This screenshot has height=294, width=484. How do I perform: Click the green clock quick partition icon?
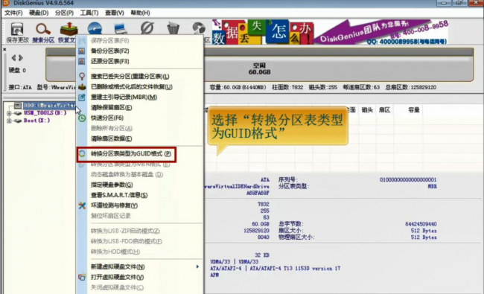tap(82, 118)
